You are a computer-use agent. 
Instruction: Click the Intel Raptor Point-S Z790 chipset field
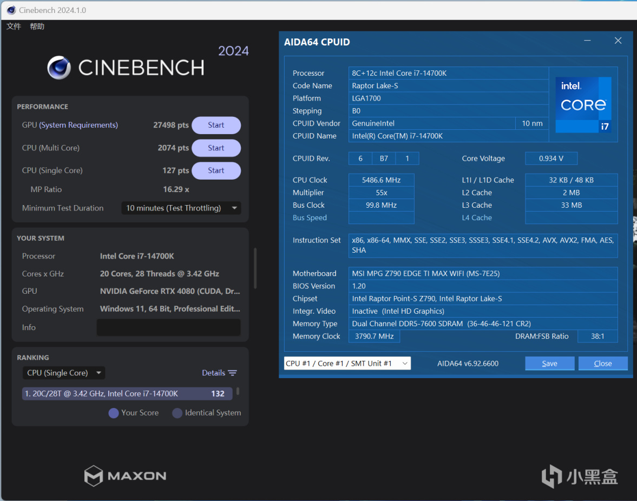click(x=483, y=299)
